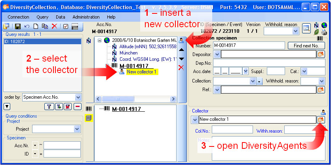Viewport: 331px width, 165px height.
Task: Insert a new collector via person icon
Action: [181, 40]
